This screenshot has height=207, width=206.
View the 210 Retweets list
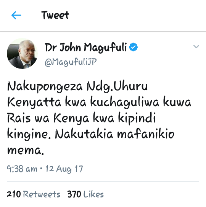click(x=34, y=194)
